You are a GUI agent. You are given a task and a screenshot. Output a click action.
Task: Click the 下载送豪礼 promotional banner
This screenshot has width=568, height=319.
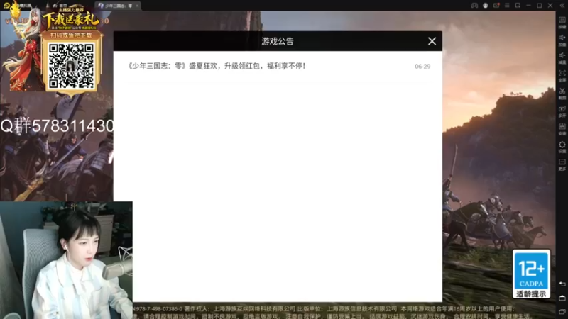72,20
